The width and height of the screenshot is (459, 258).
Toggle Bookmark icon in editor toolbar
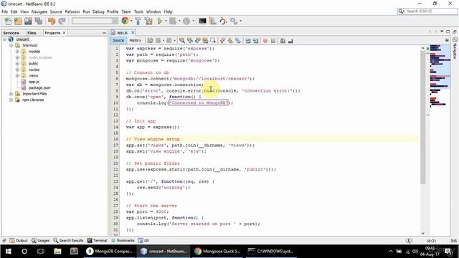[x=238, y=41]
